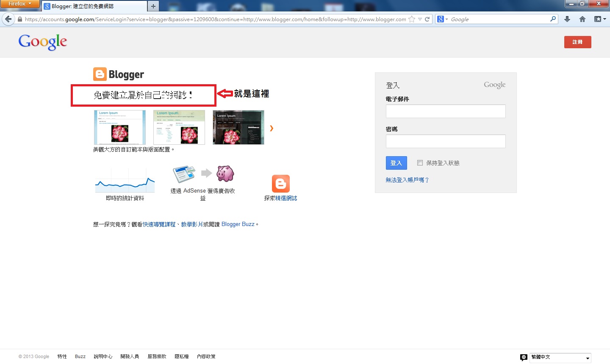Open the Bookmarks menu toolbar icon
Viewport: 610px width, 364px height.
(600, 19)
